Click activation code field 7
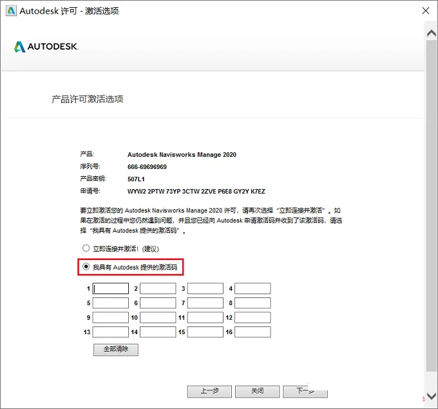This screenshot has width=438, height=409. tap(205, 303)
